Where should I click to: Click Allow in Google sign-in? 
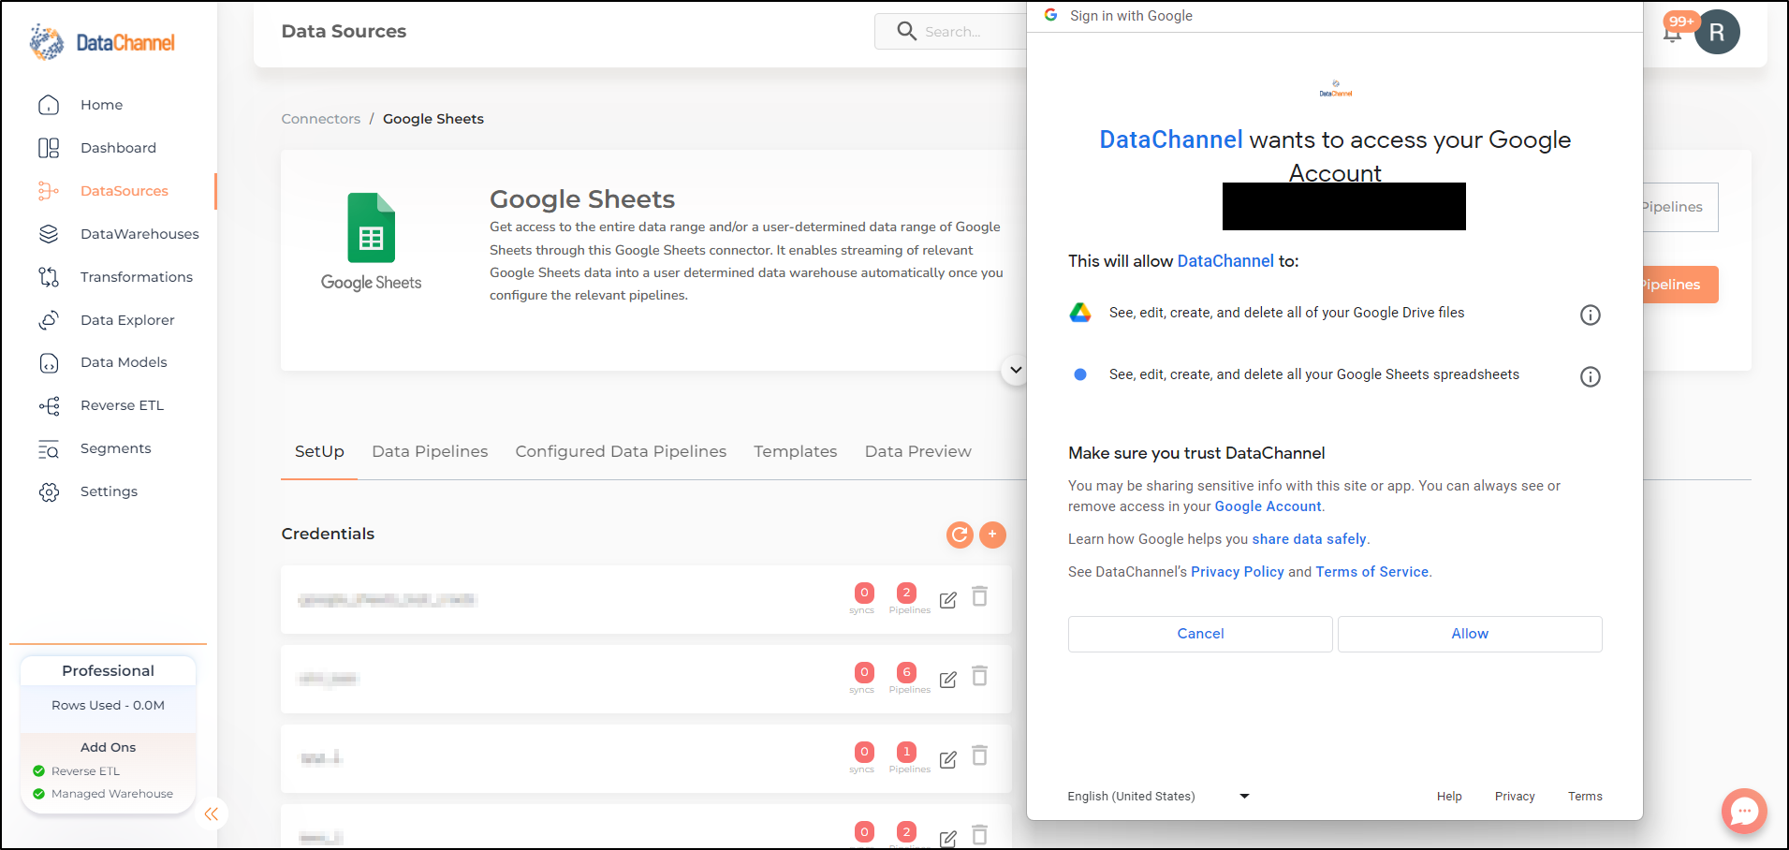(x=1470, y=634)
